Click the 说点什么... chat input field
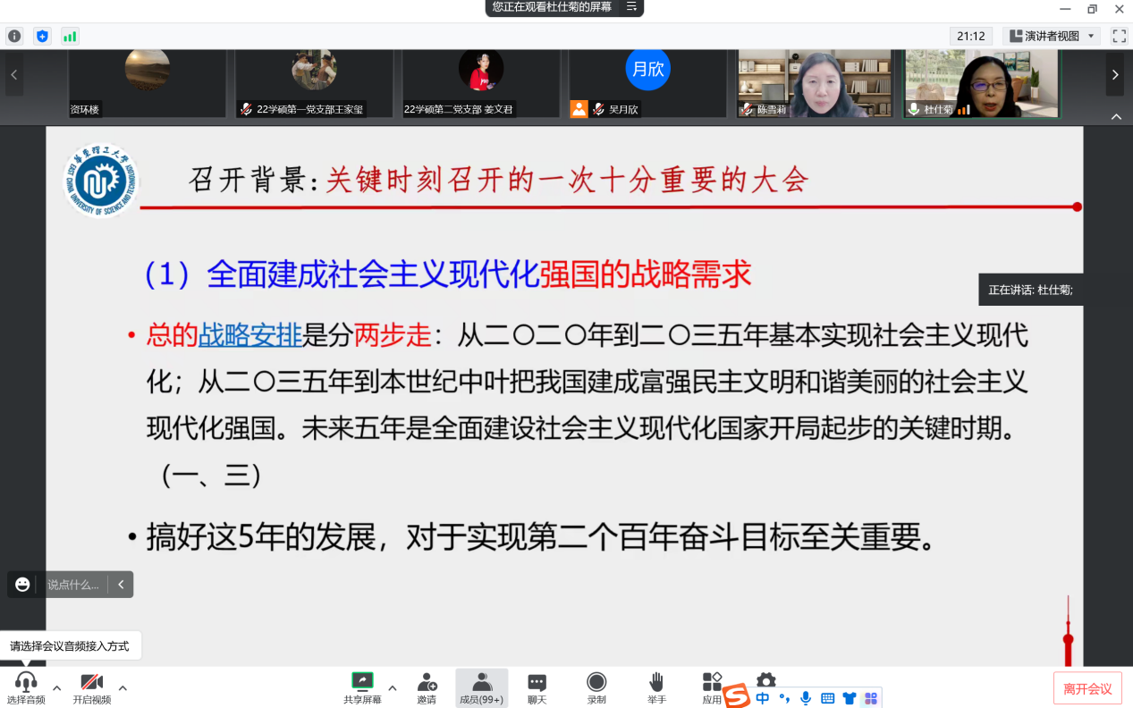Viewport: 1133px width, 708px height. pos(75,585)
